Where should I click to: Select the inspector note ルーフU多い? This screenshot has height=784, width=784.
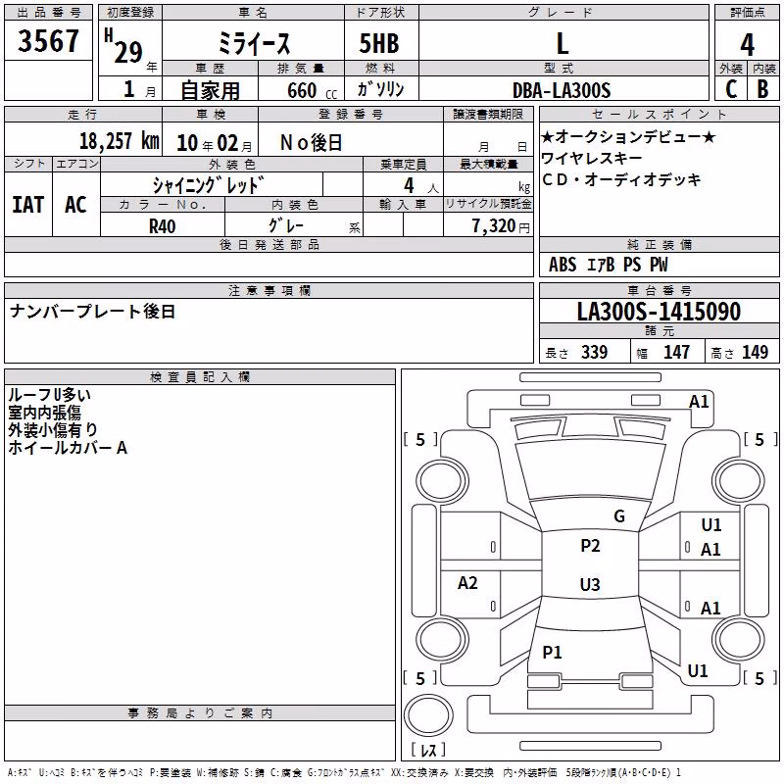pyautogui.click(x=50, y=395)
